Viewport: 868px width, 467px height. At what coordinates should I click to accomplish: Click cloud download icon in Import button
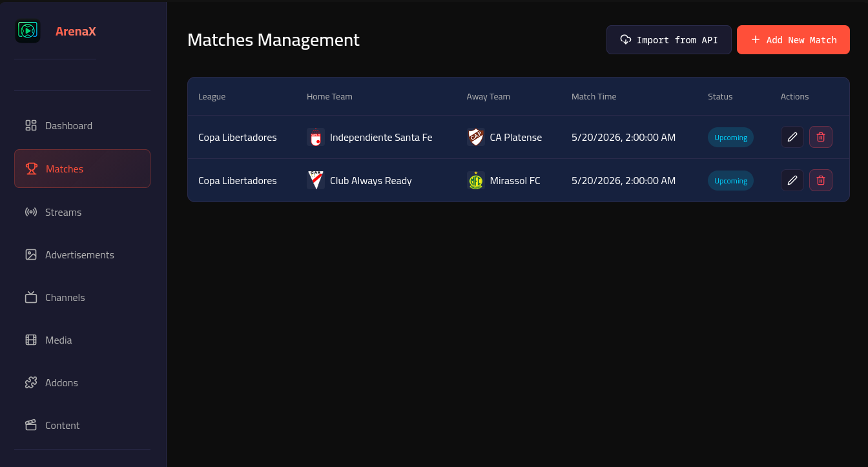click(626, 39)
